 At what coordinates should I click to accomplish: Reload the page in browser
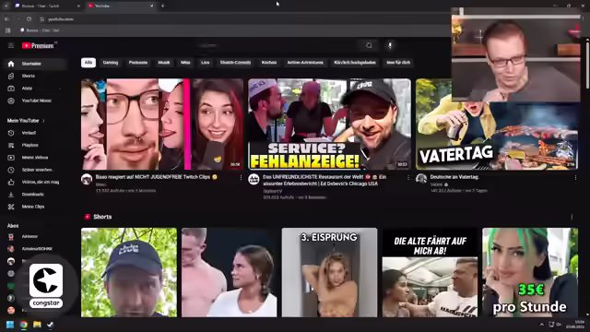[x=29, y=18]
